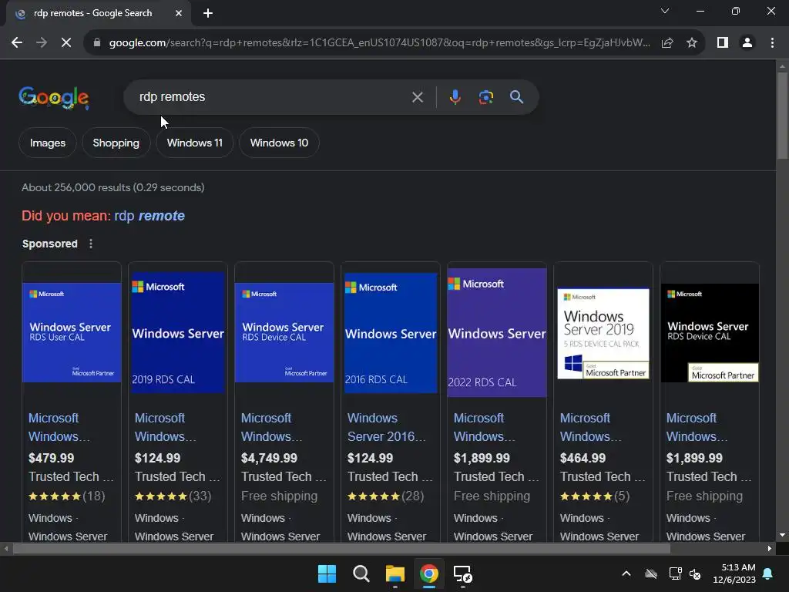
Task: Open Server 2019 5 RDS Device CAL Pack image
Action: (603, 333)
